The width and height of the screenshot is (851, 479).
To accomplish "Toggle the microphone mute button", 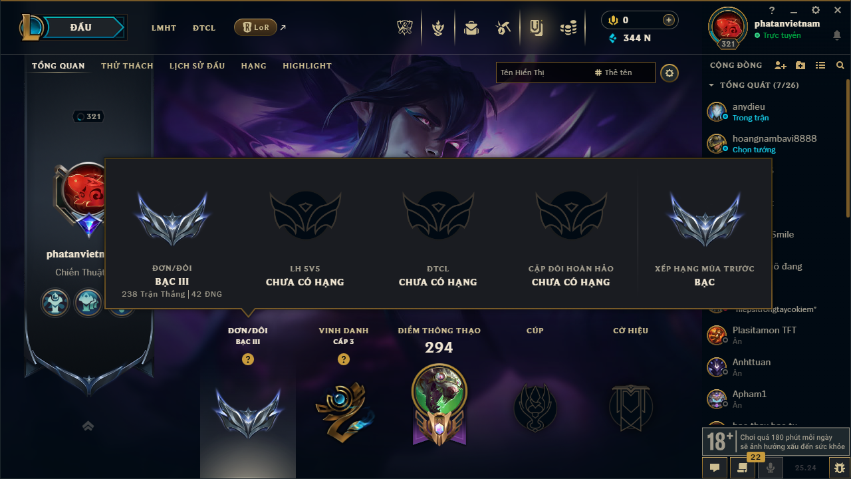I will [x=771, y=468].
